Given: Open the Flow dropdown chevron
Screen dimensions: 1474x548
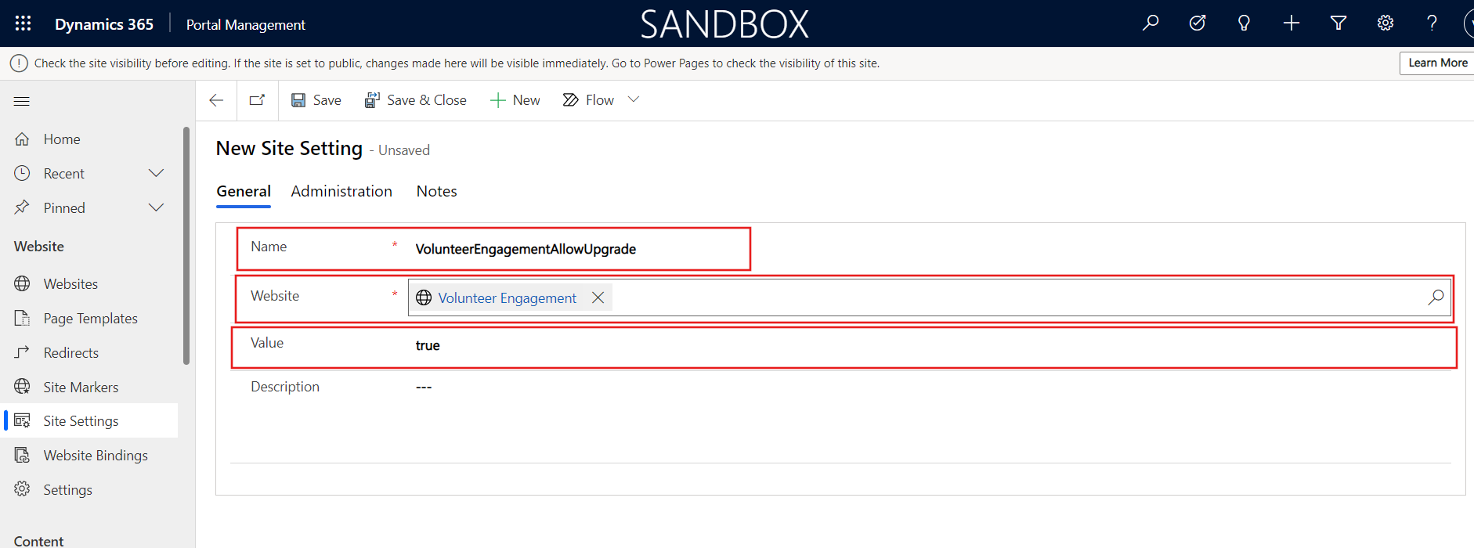Looking at the screenshot, I should coord(634,99).
